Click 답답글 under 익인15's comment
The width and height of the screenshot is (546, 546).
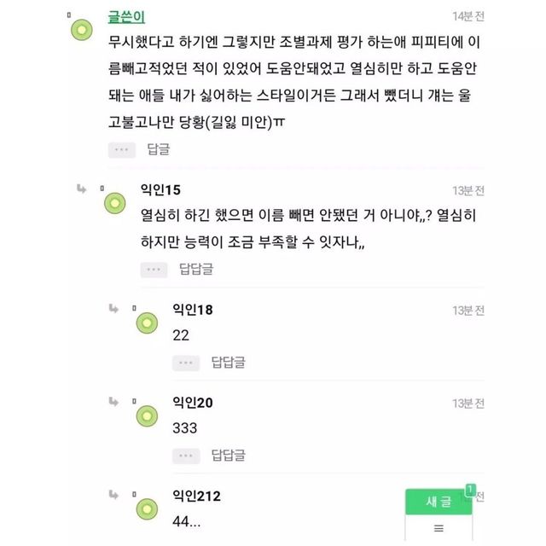coord(196,270)
